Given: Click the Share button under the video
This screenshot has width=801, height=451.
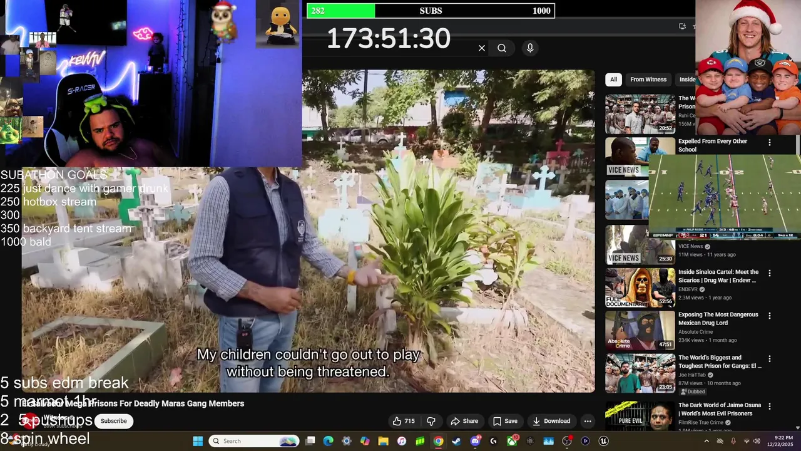Looking at the screenshot, I should tap(464, 421).
